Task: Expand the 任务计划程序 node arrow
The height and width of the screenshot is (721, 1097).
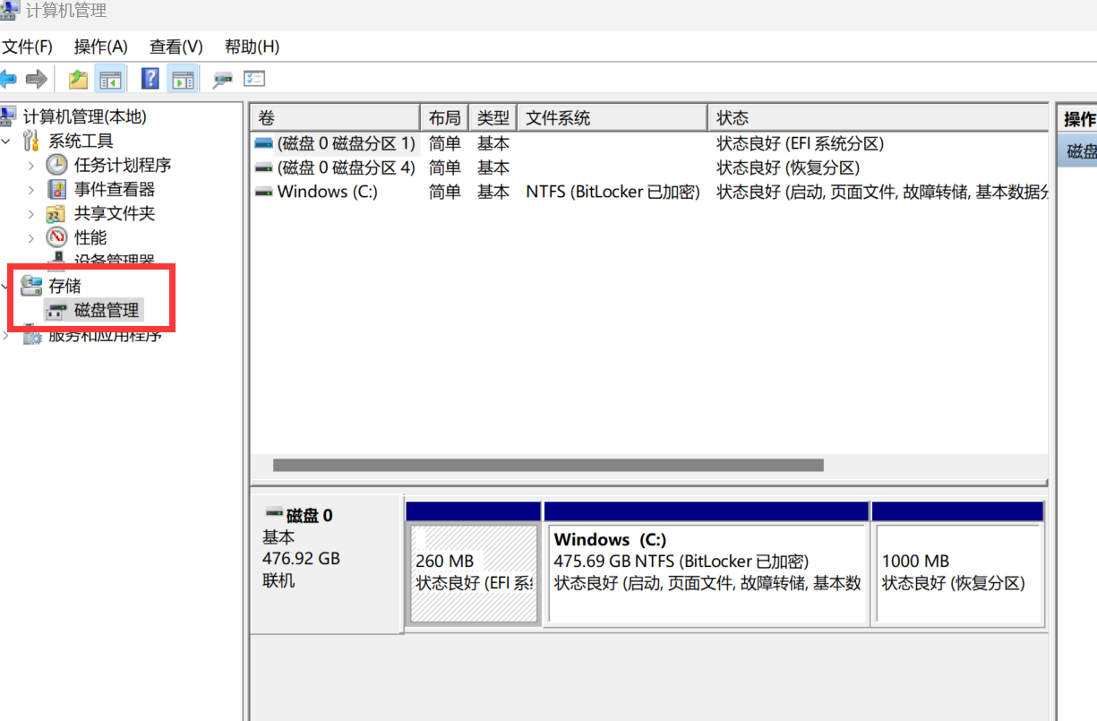Action: pos(31,166)
